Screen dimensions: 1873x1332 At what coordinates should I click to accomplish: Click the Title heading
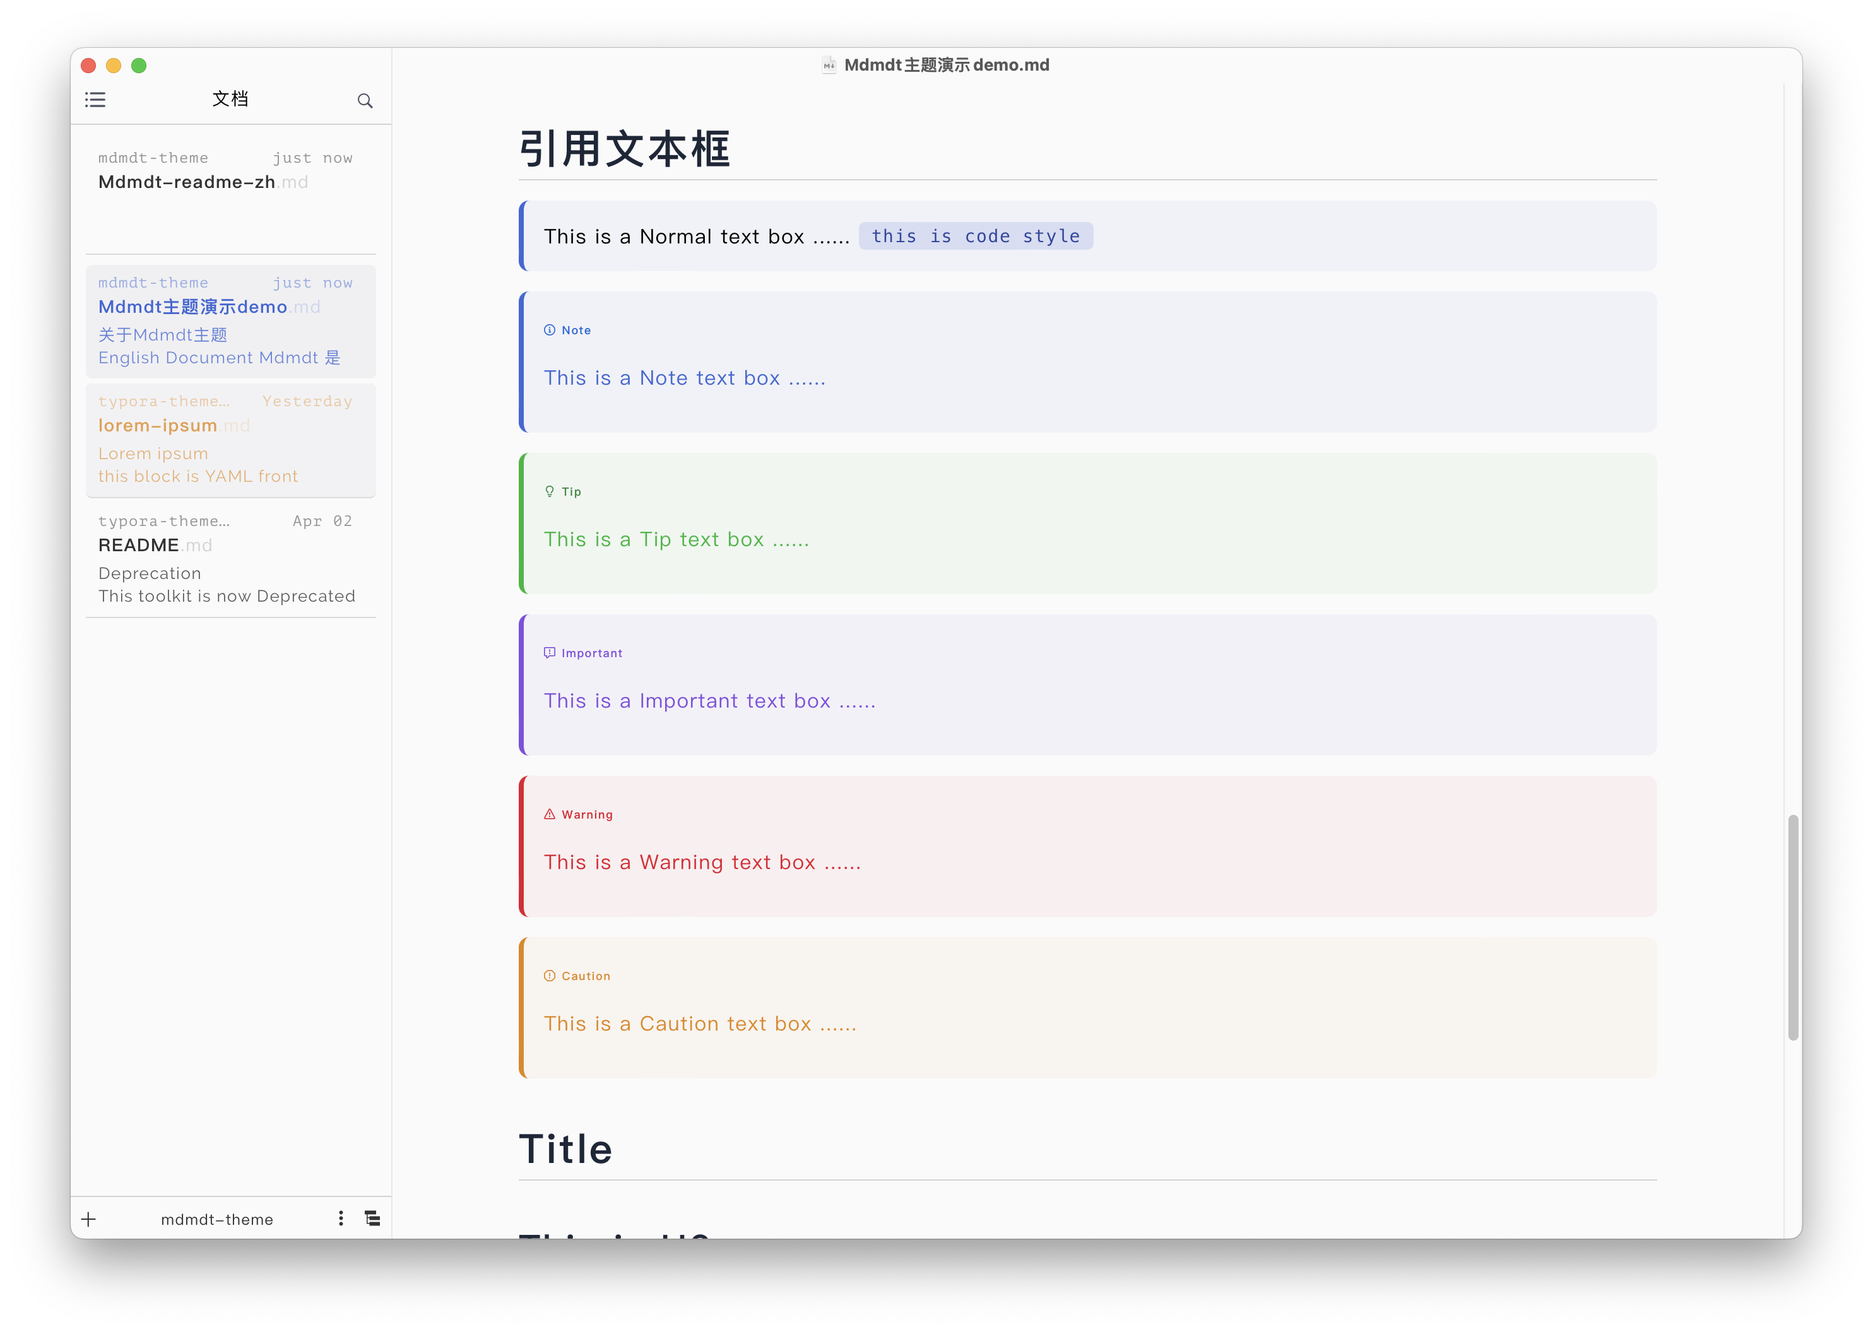[x=565, y=1148]
